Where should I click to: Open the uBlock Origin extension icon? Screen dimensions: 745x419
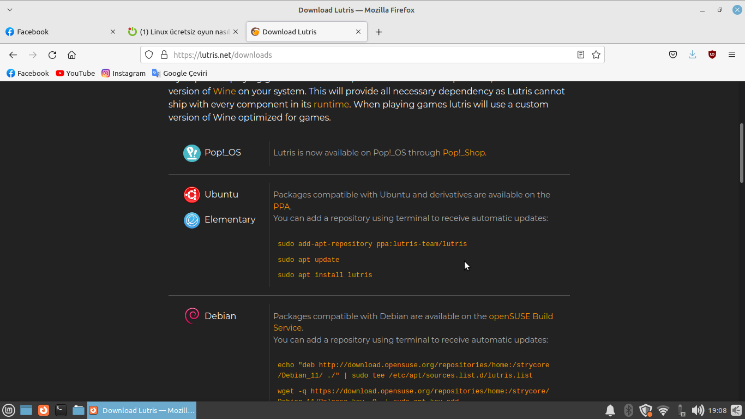(712, 55)
